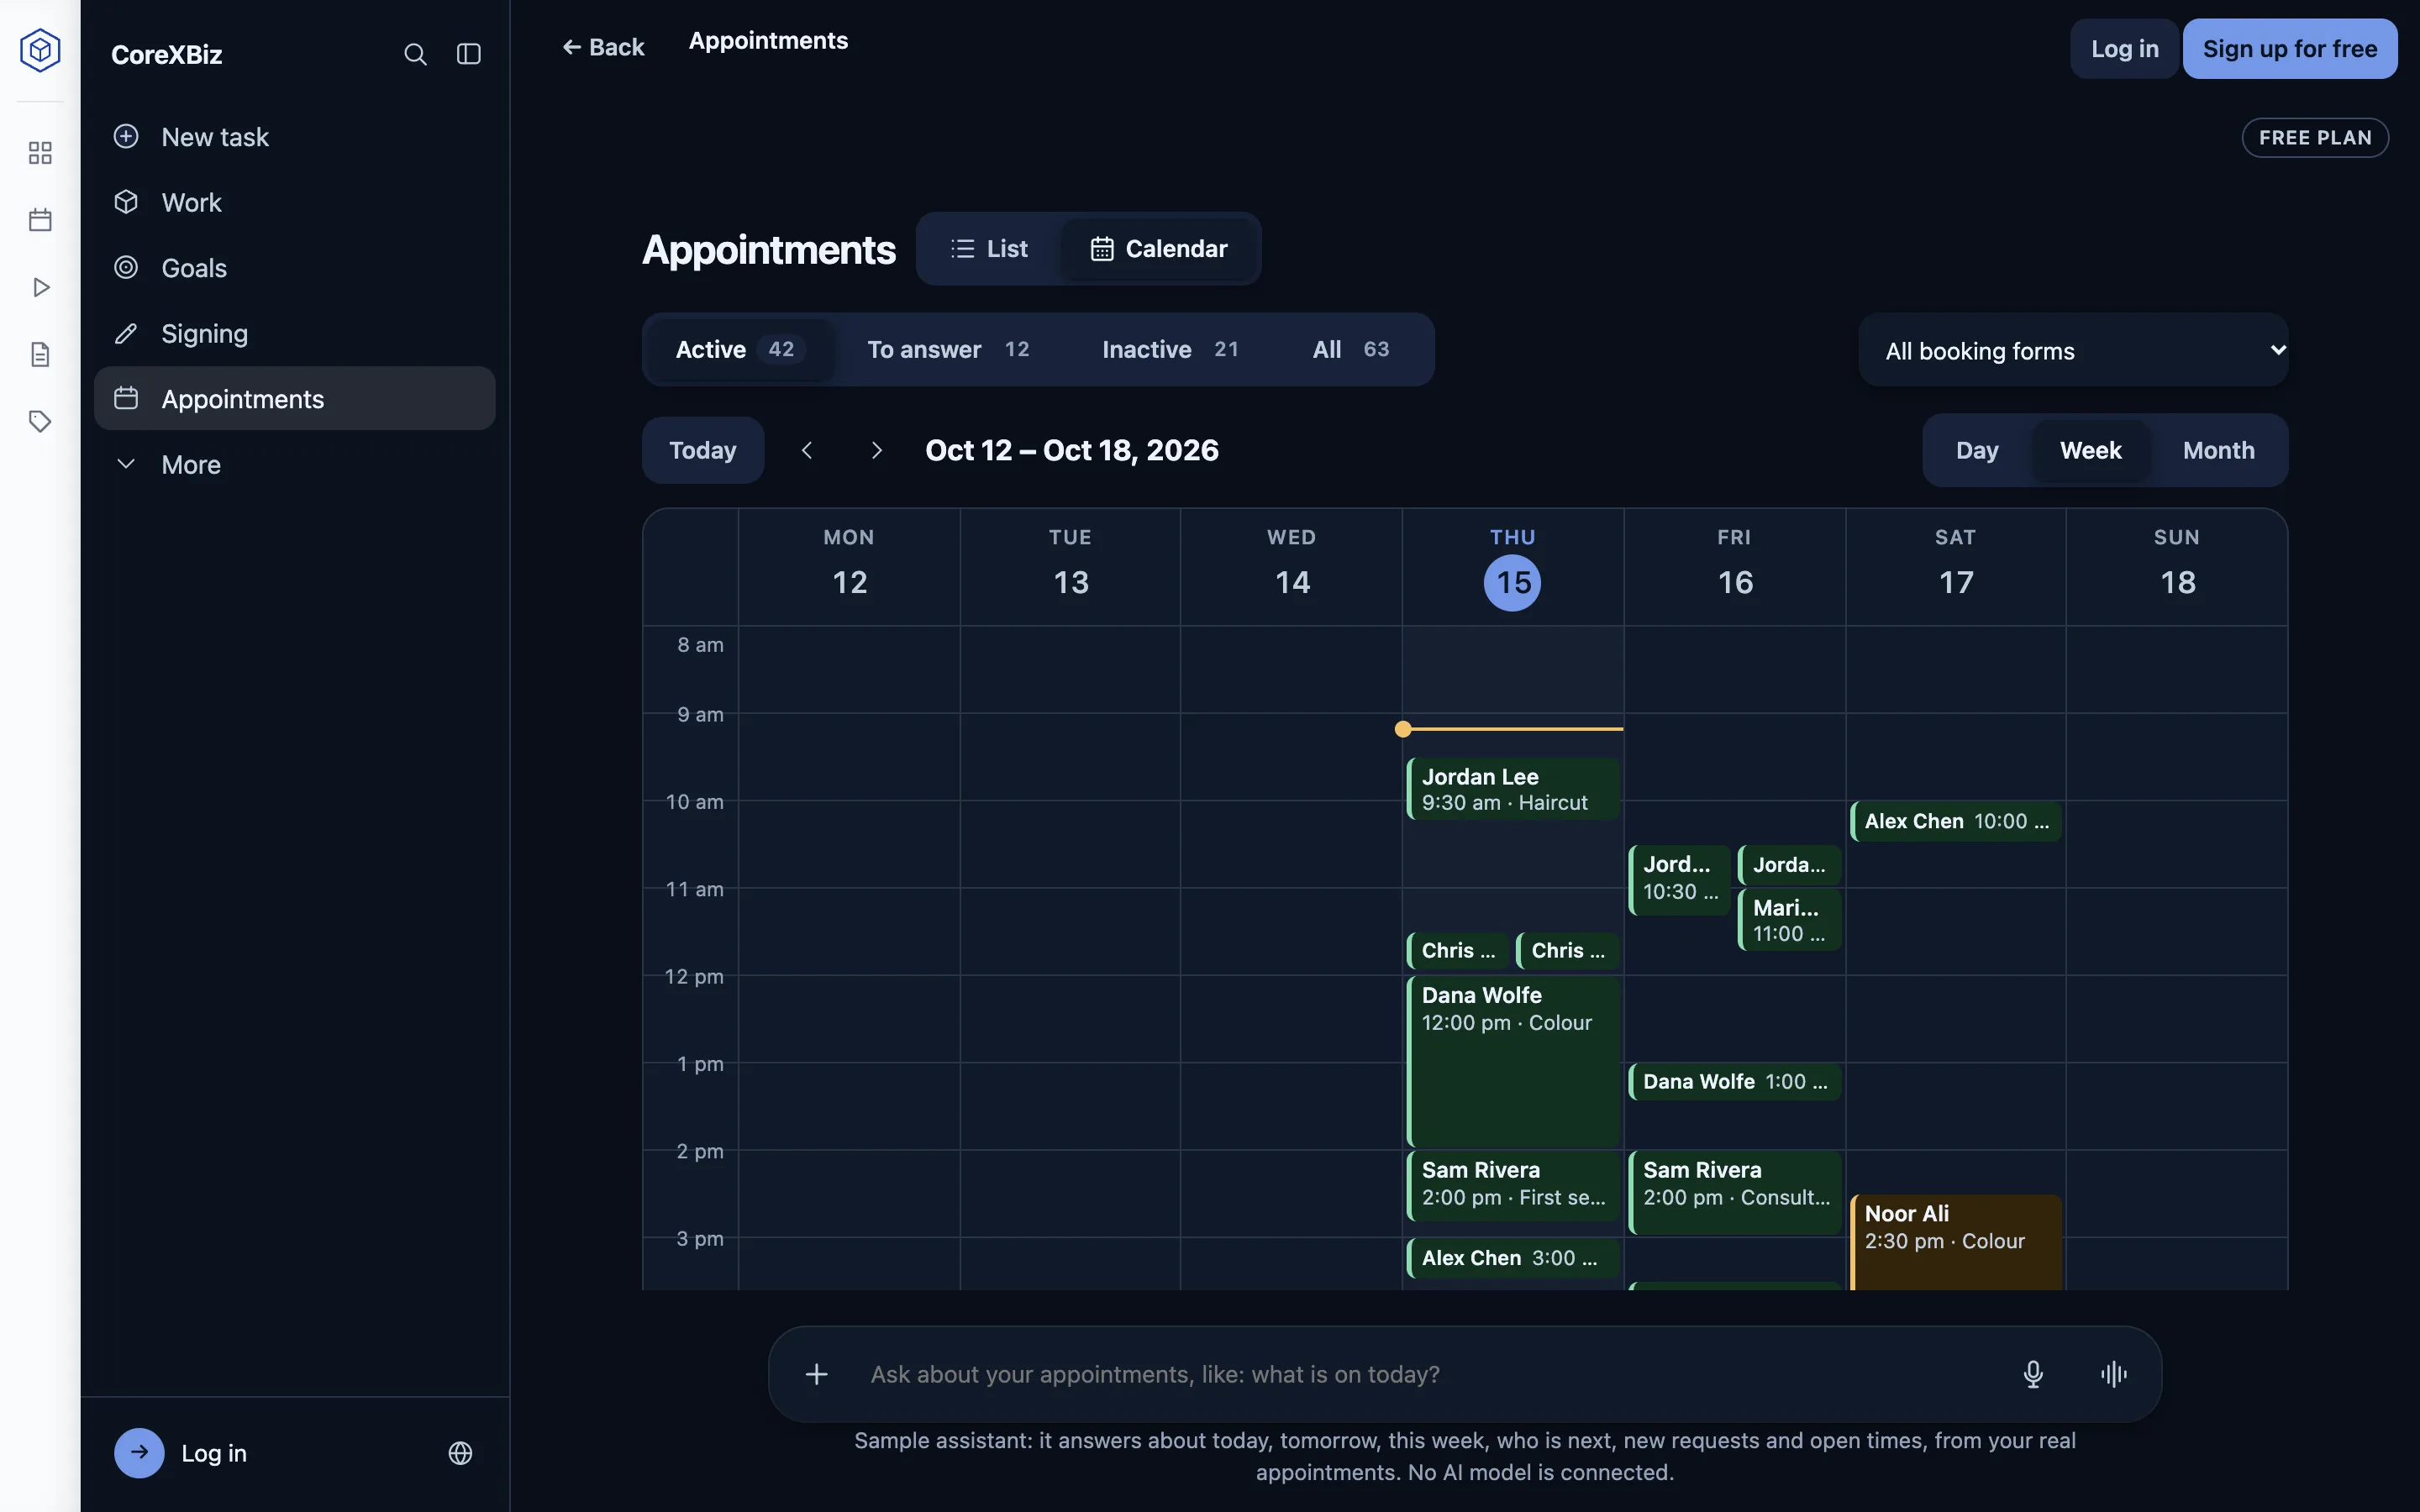Open Dana Wolfe 12:00 pm Colour appointment
Screen dimensions: 2420x1512
click(x=1513, y=1061)
